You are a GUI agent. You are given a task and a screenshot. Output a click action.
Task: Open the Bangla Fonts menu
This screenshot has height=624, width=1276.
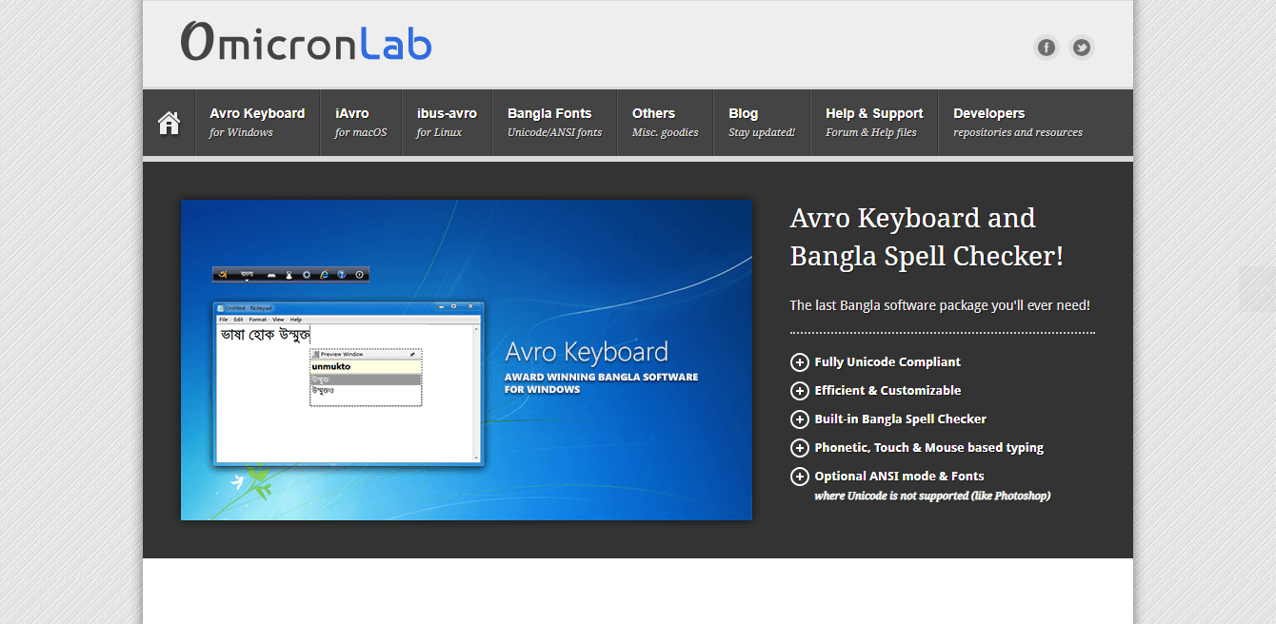(554, 123)
